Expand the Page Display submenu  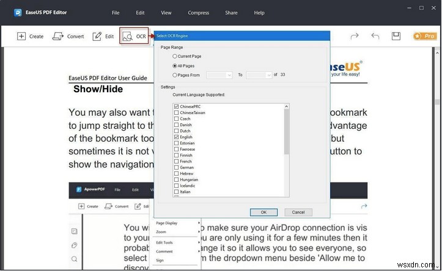[x=177, y=223]
